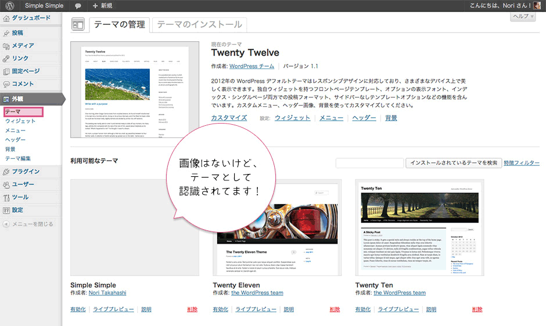Click the theme search input field
Image resolution: width=546 pixels, height=326 pixels.
tap(369, 163)
